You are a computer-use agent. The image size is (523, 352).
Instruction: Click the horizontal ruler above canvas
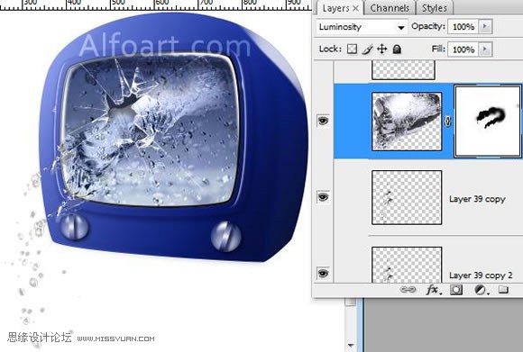155,5
